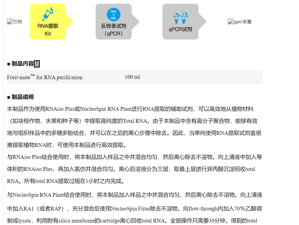Screen dimensions: 299x225
Task: Click the 制品说明 section heading
Action: 23,97
